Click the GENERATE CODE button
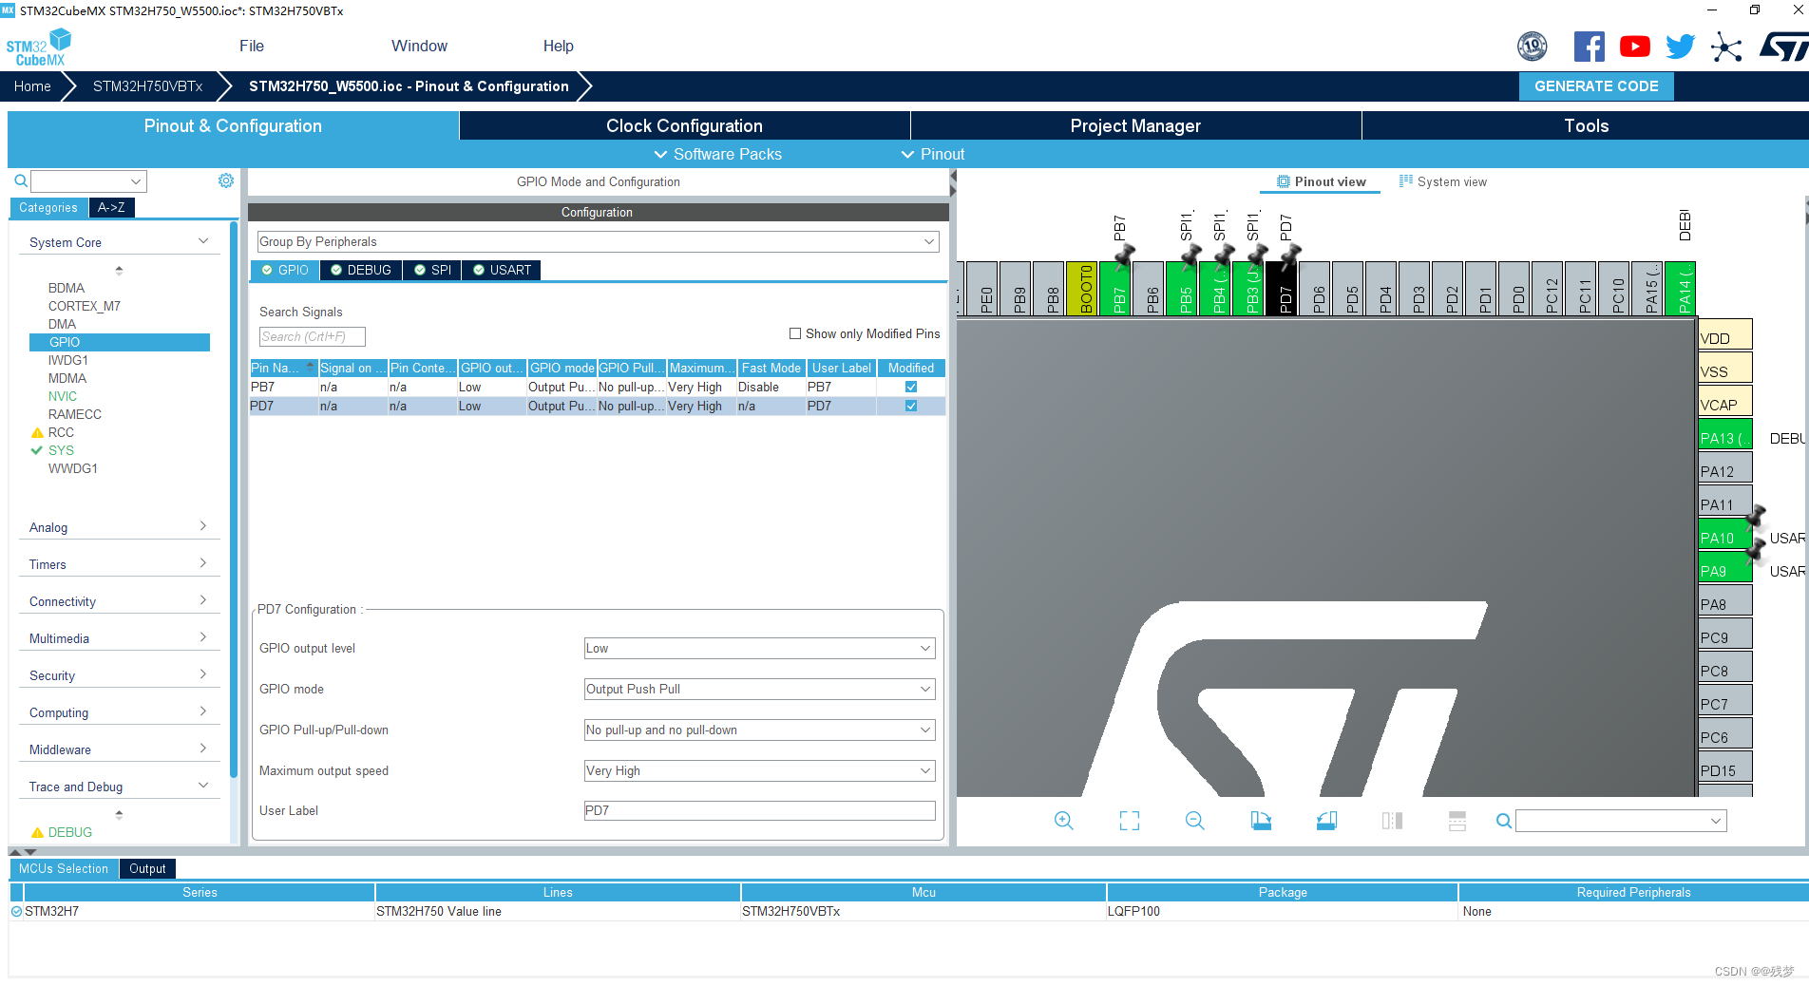Screen dimensions: 1809x986 [1596, 86]
